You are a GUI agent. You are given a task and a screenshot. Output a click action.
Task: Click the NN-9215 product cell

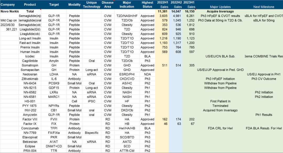(30, 88)
